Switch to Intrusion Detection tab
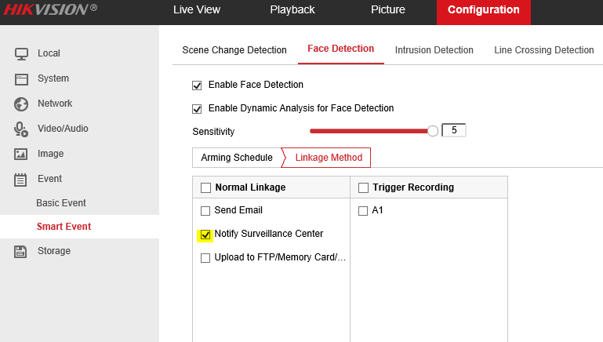Viewport: 603px width, 342px height. (x=434, y=50)
